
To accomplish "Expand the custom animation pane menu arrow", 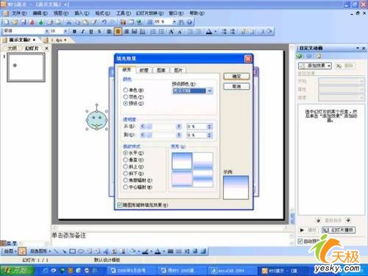I will (x=358, y=49).
